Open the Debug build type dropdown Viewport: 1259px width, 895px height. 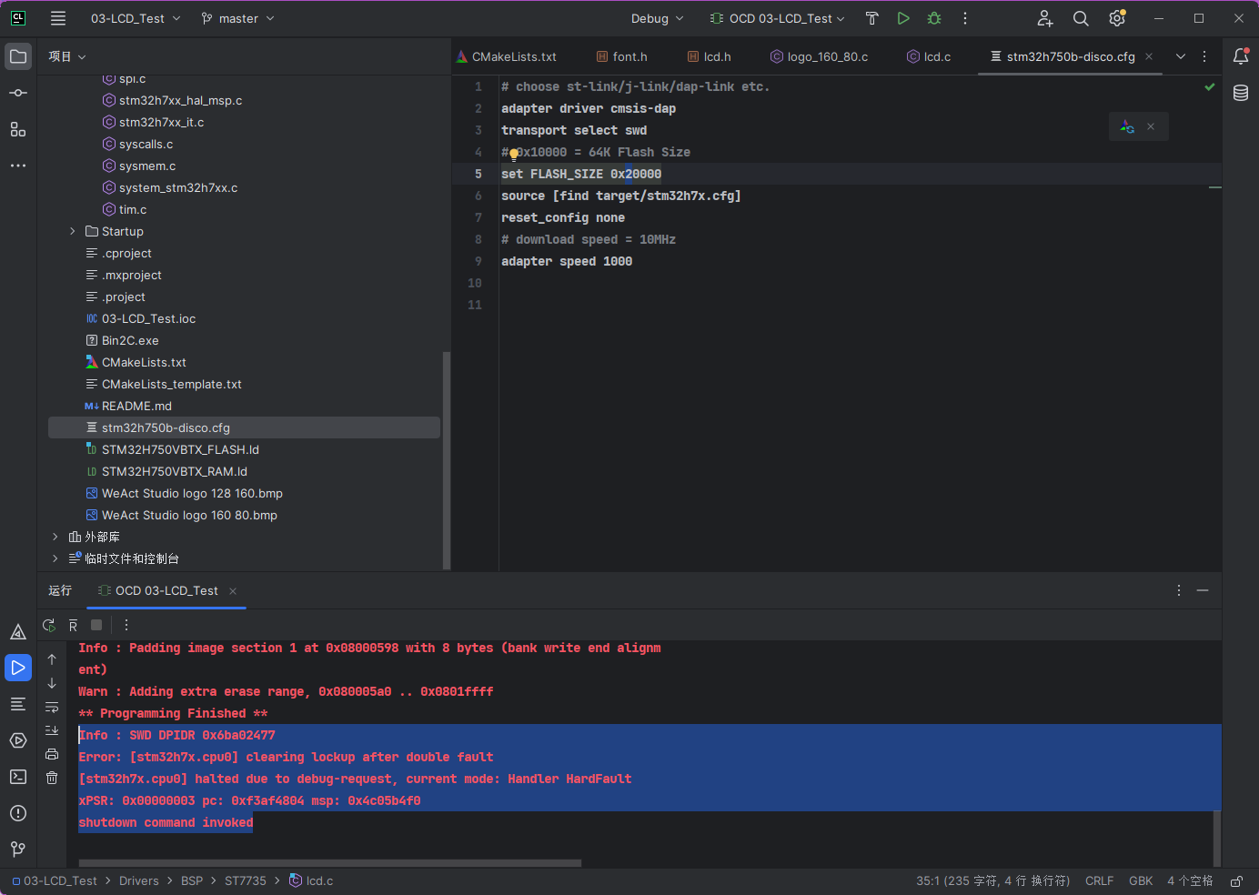coord(657,18)
